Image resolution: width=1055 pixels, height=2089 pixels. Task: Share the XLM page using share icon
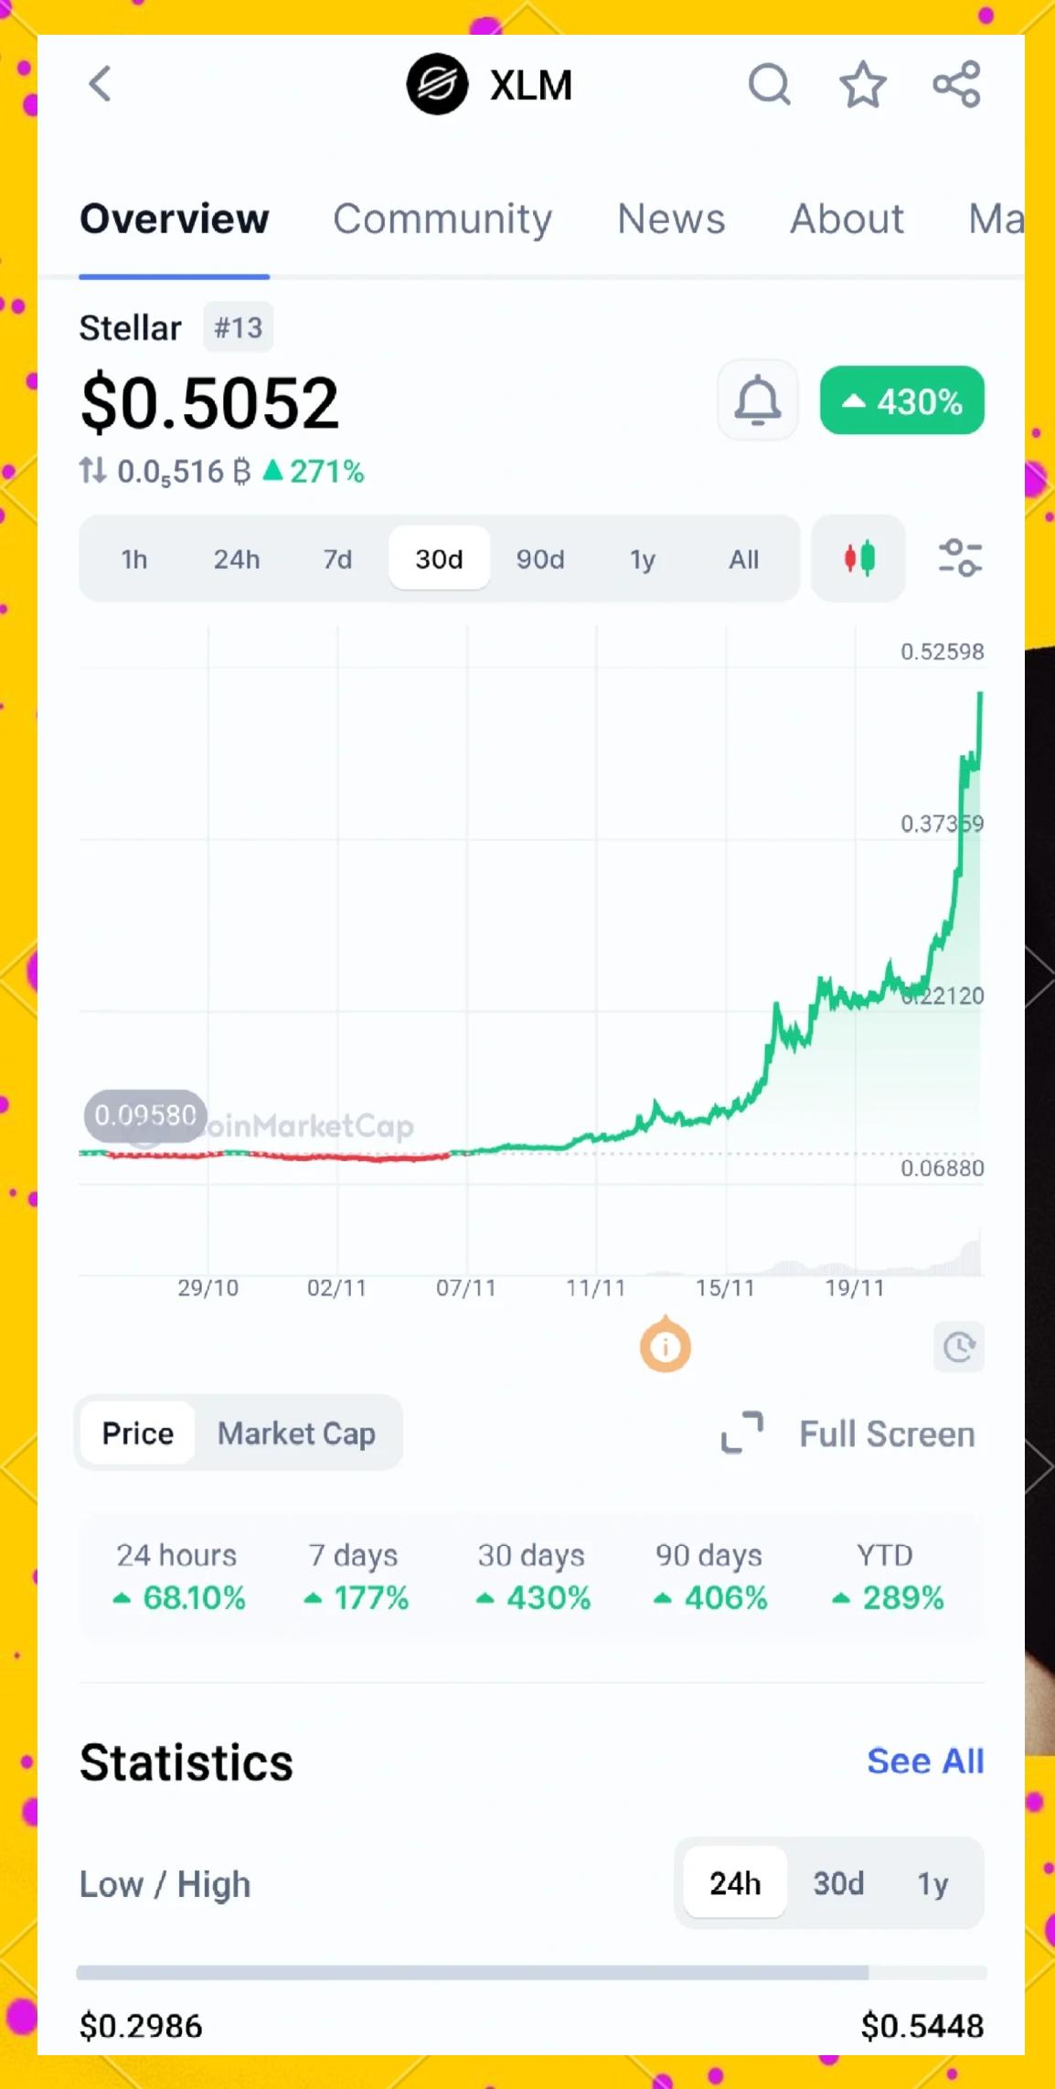coord(955,83)
